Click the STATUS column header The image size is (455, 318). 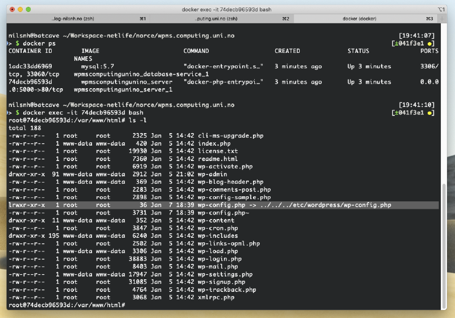point(358,51)
